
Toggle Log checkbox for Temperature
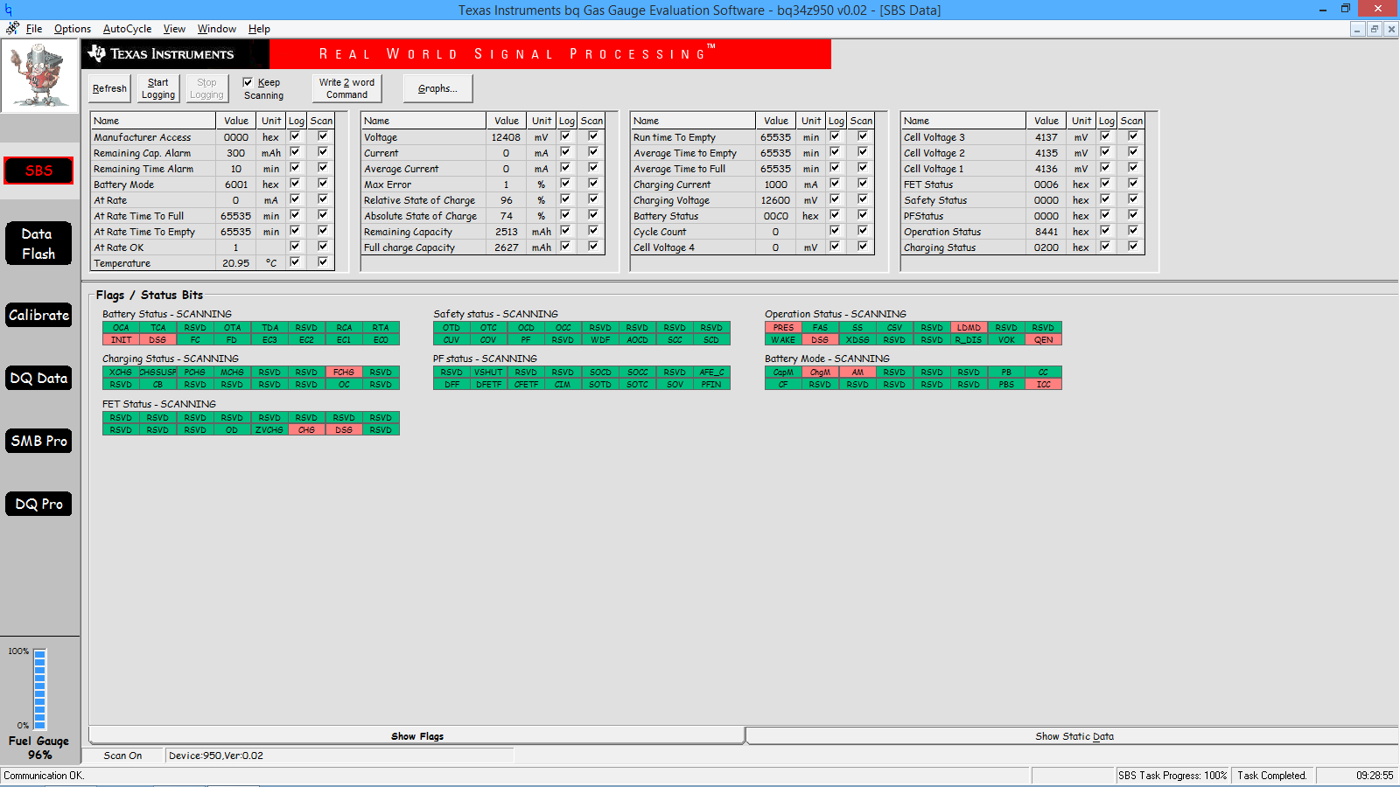coord(295,262)
